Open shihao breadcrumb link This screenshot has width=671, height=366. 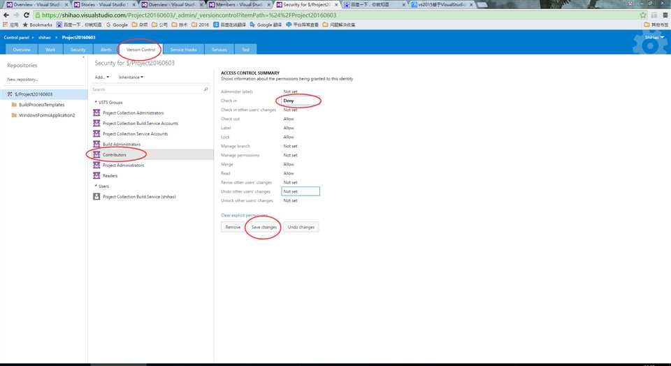(45, 38)
